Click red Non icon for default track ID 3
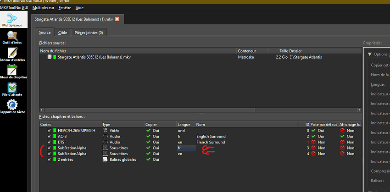Viewport: 390px width, 192px height. [313, 148]
